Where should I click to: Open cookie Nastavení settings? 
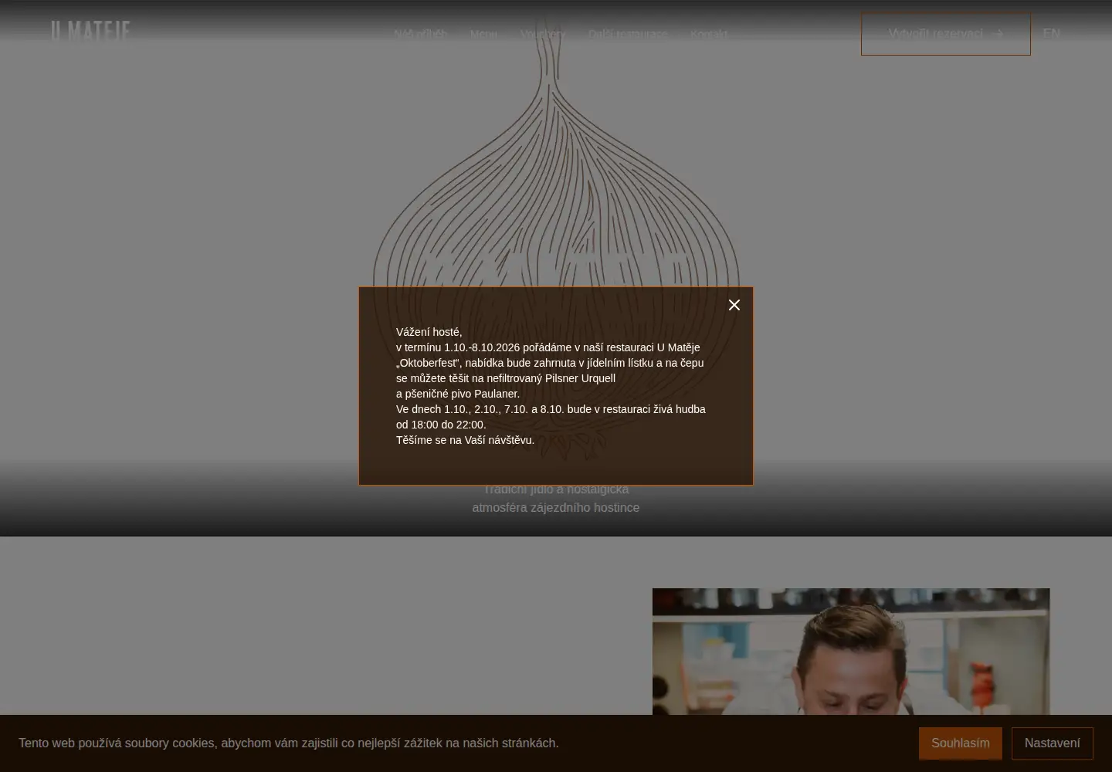pyautogui.click(x=1053, y=743)
